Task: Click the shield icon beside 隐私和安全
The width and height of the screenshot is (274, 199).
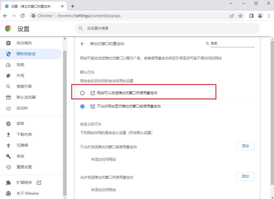Action: (8, 54)
